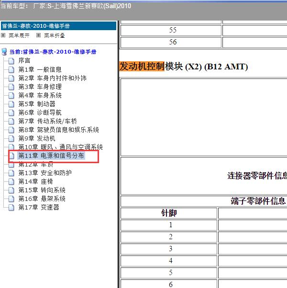The image size is (287, 288).
Task: Select 第14章 座椅
Action: tap(35, 181)
